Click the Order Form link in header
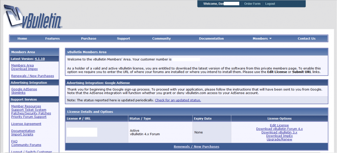Image resolution: width=337 pixels, height=153 pixels. [252, 4]
